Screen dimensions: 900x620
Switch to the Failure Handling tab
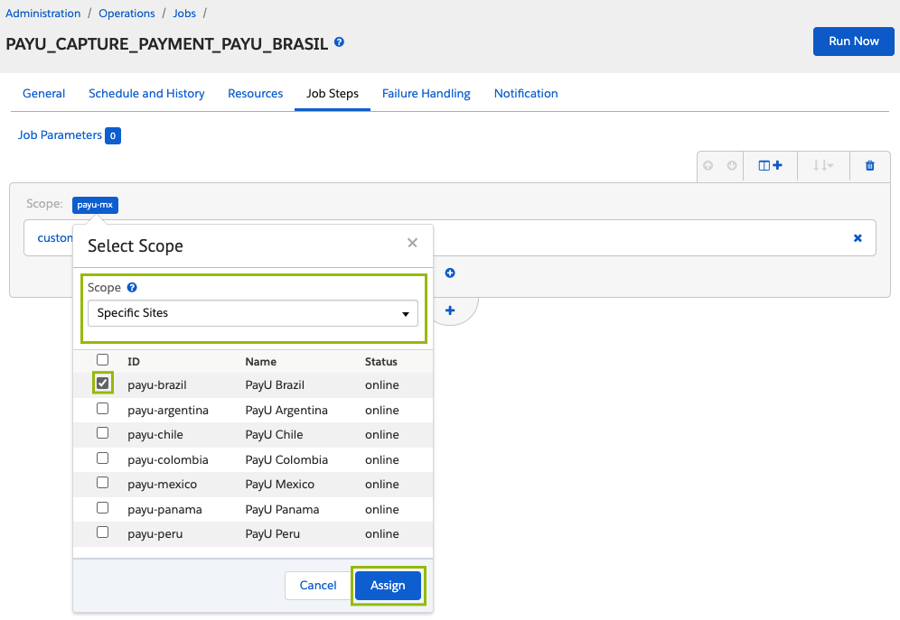coord(426,93)
